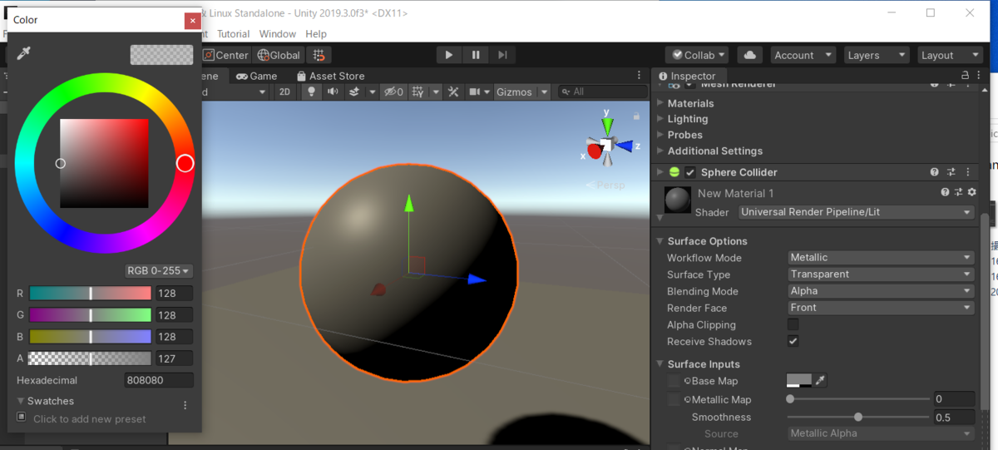The width and height of the screenshot is (998, 450).
Task: Open the Workflow Mode dropdown
Action: coord(881,258)
